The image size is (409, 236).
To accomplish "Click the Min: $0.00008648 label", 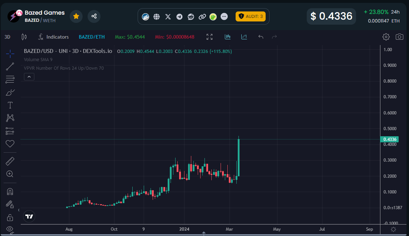I will tap(174, 37).
